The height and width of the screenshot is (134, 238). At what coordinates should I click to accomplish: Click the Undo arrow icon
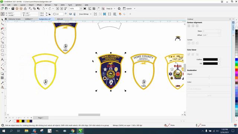point(44,9)
